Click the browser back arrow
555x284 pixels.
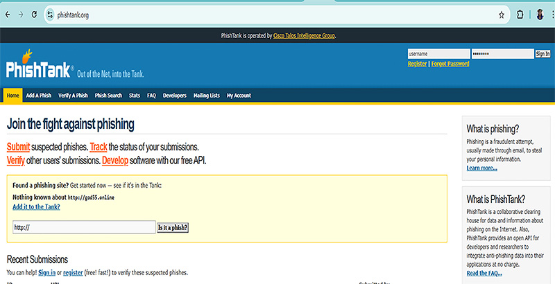[8, 15]
